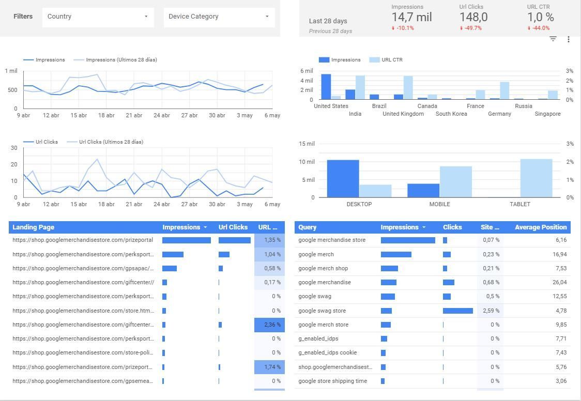The image size is (581, 401).
Task: Toggle Impressions (Ultimos 28 días) legend entry
Action: (x=115, y=59)
